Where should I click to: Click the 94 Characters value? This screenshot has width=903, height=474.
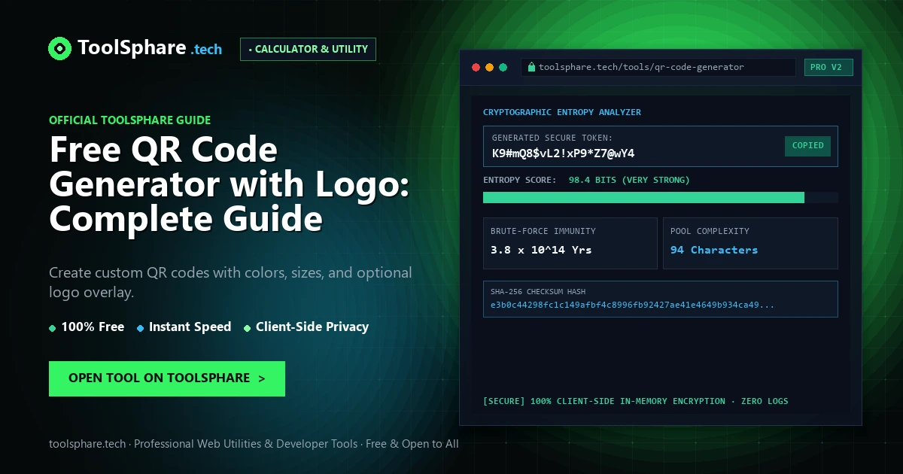(x=714, y=250)
